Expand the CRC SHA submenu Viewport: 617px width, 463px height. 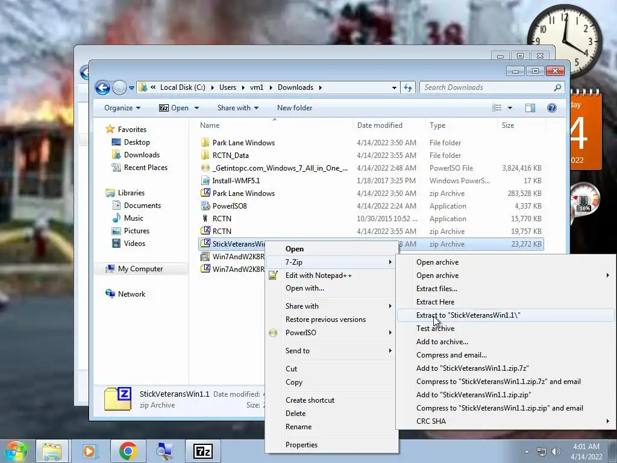[x=506, y=421]
